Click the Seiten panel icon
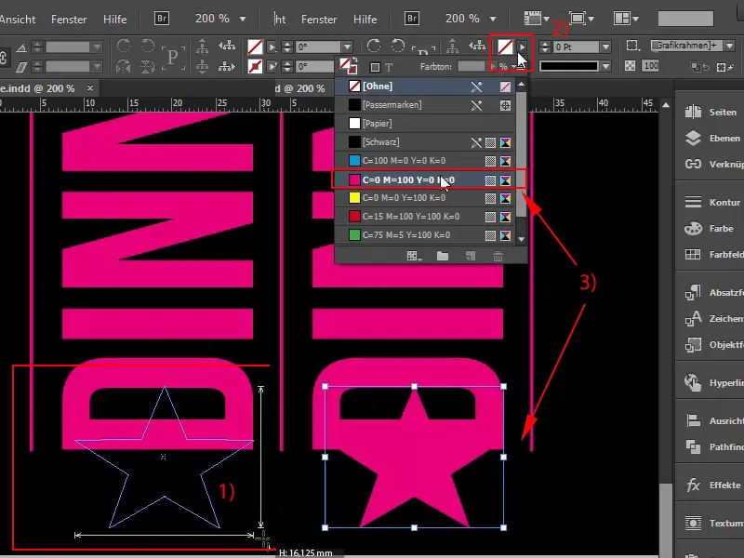 [693, 112]
